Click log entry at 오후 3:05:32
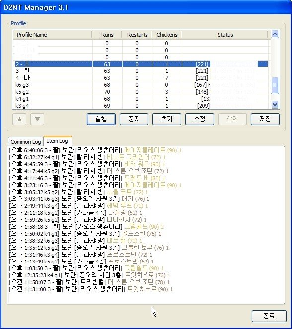The width and height of the screenshot is (292, 329). coord(78,192)
